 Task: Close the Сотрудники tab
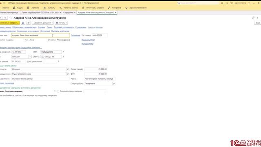coord(75,13)
